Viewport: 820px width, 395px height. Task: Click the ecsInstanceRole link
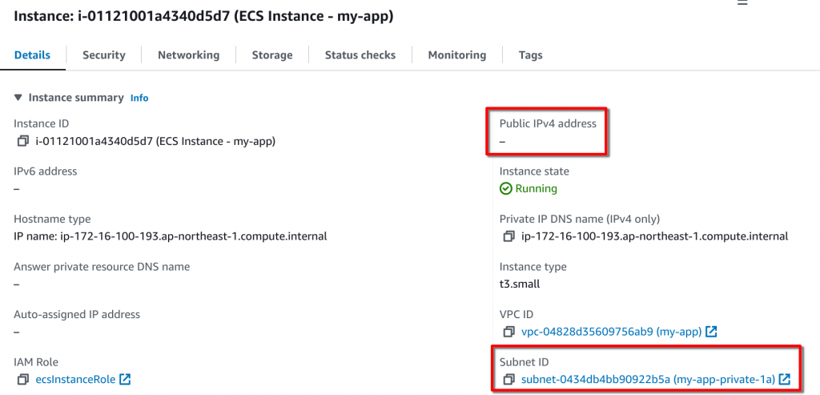coord(74,379)
